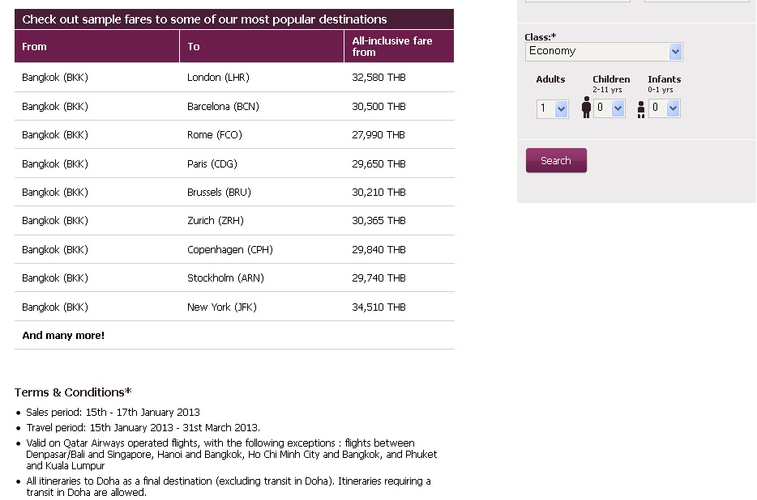
Task: Click the And many more! text
Action: 63,336
